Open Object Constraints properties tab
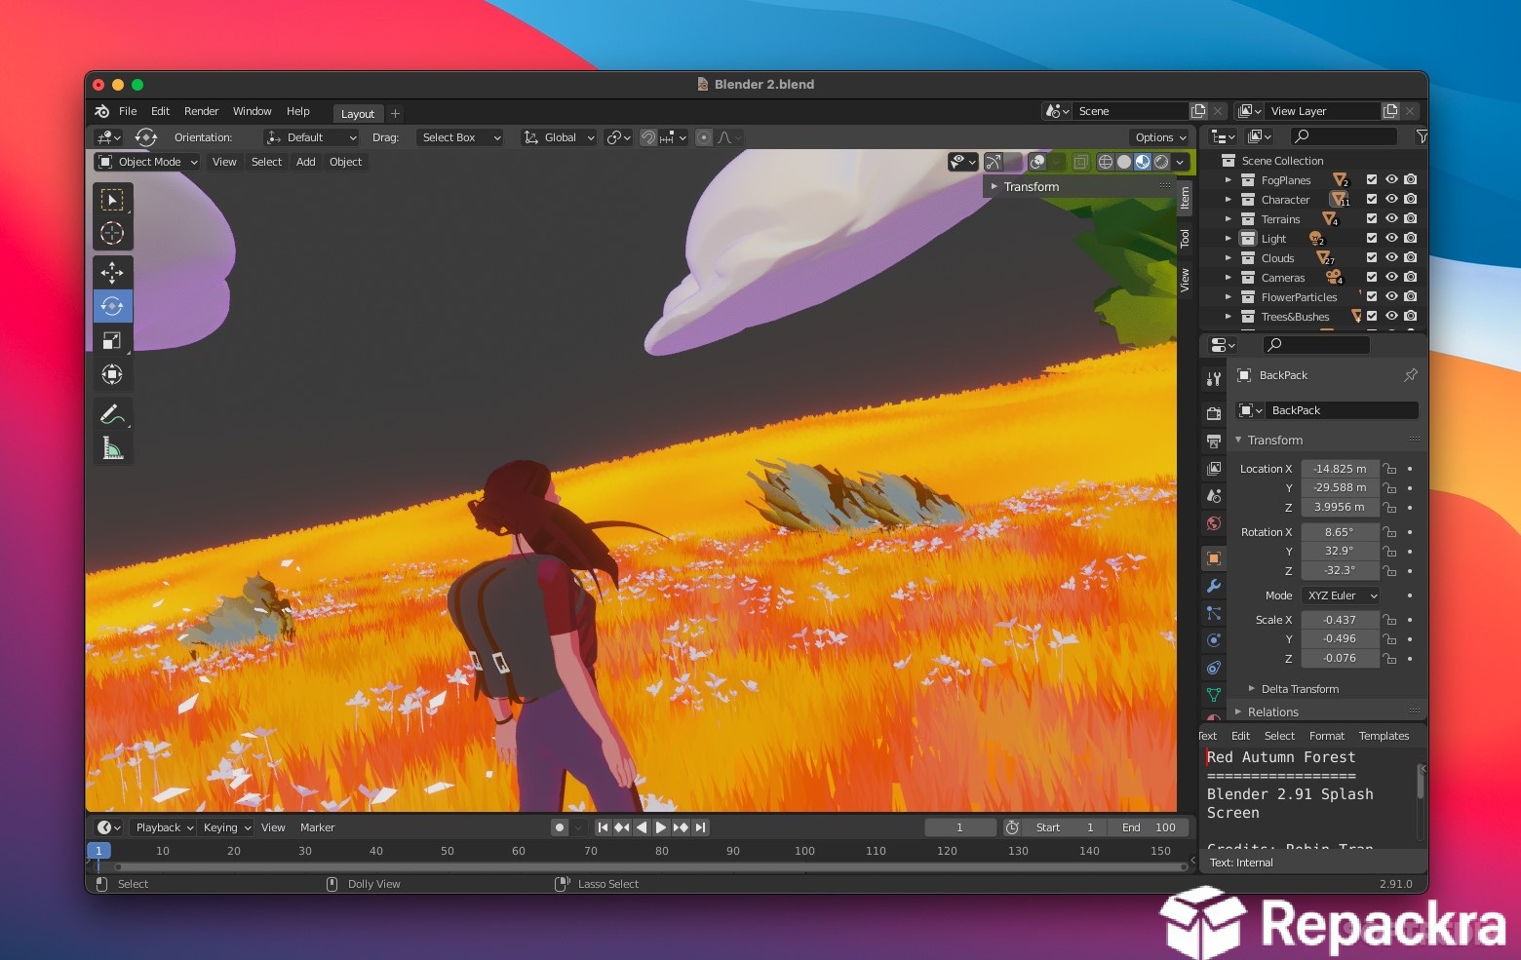 [x=1214, y=668]
